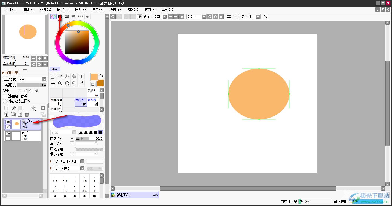Switch to the 新建画布1 document tab
Image resolution: width=392 pixels, height=206 pixels.
134,195
